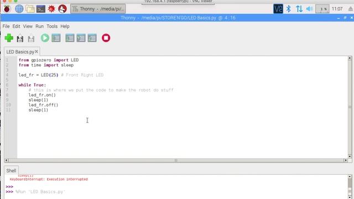Select the Shell panel tab
The height and width of the screenshot is (199, 354).
[11, 171]
